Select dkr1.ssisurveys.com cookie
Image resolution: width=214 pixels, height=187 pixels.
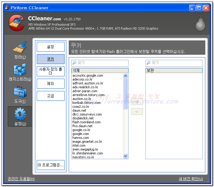point(87,114)
